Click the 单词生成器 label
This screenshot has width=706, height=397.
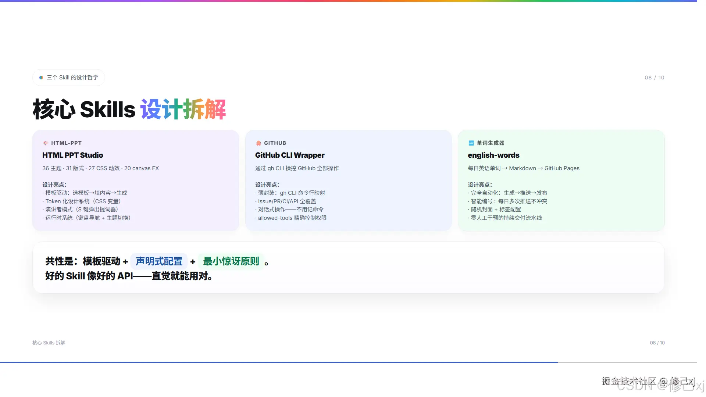[x=491, y=143]
